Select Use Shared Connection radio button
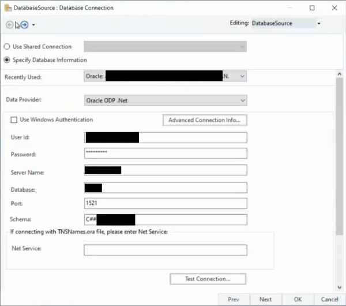The width and height of the screenshot is (346, 306). point(7,47)
